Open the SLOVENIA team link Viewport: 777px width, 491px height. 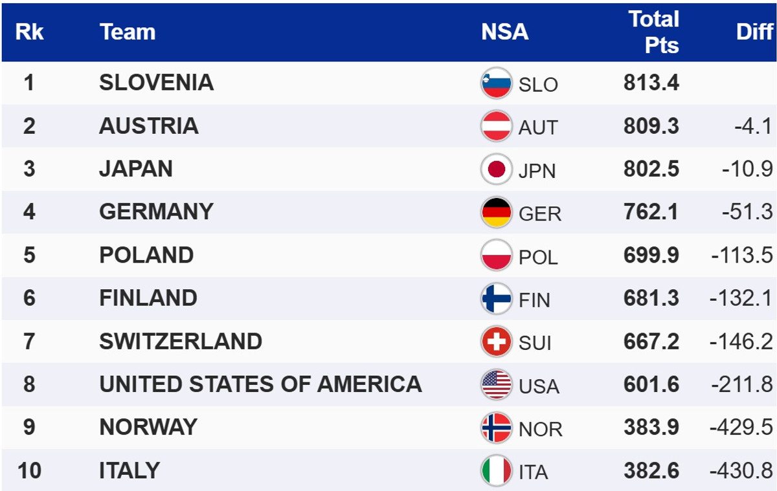156,82
